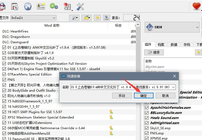Select DLC: Dawnguard row
This screenshot has width=202, height=140.
(68, 42)
